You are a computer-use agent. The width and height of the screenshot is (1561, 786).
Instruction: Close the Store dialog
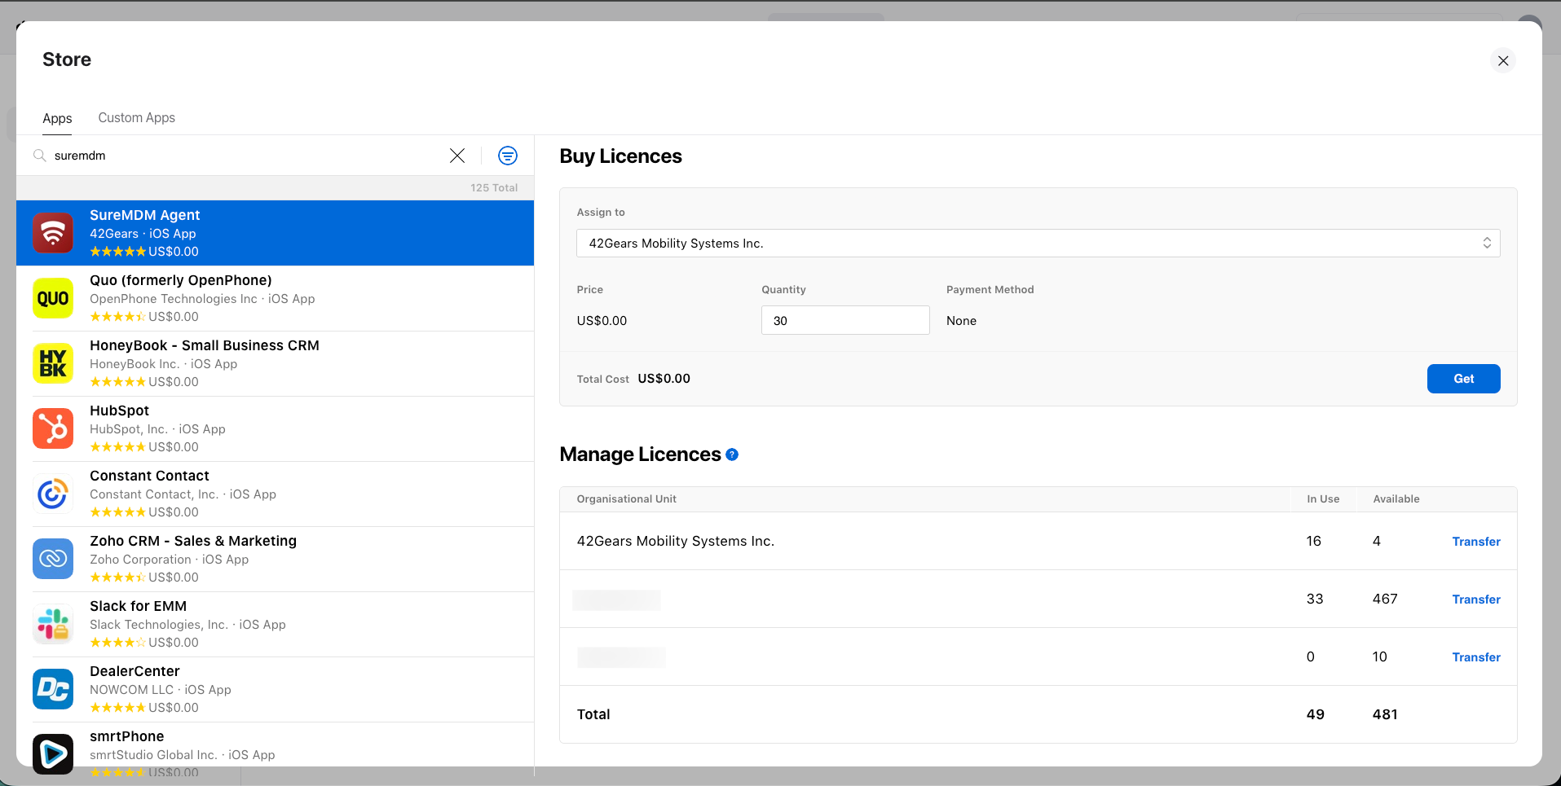1503,61
